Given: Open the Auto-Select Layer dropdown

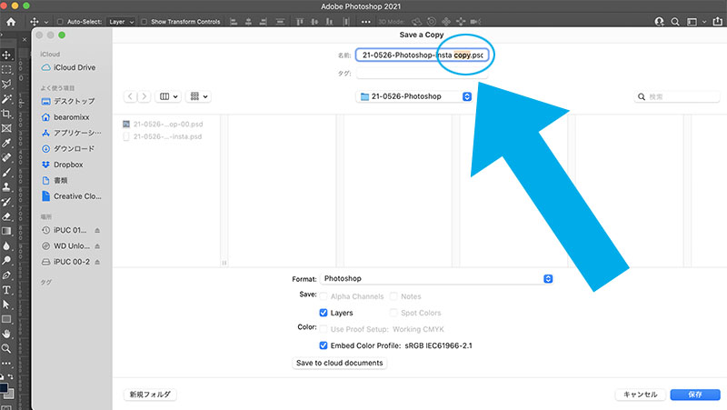Looking at the screenshot, I should (121, 21).
